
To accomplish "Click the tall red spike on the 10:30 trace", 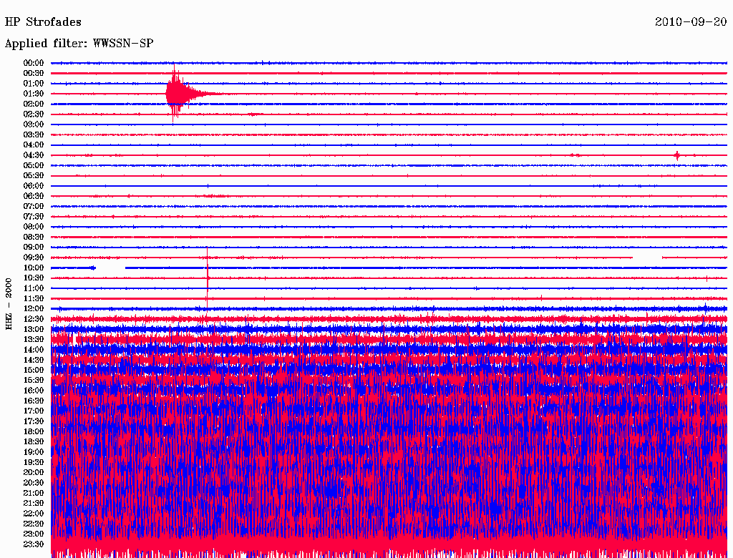I will (207, 278).
